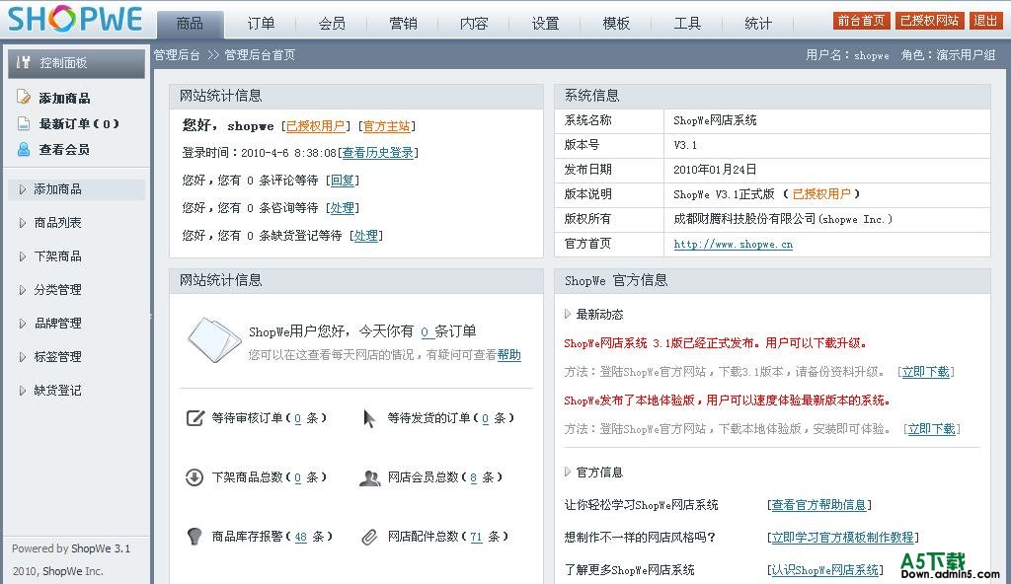Click the store accessories paperclip icon
This screenshot has height=584, width=1011.
pos(370,537)
